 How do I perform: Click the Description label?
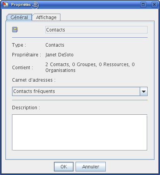click(x=26, y=108)
